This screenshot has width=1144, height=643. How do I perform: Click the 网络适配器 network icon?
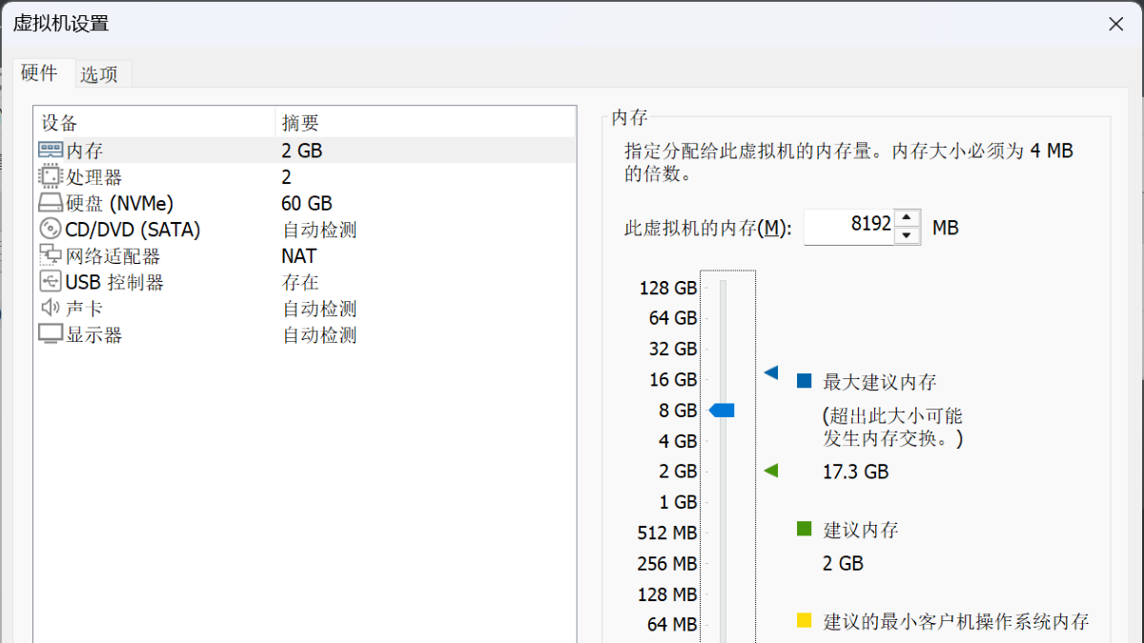pos(51,255)
